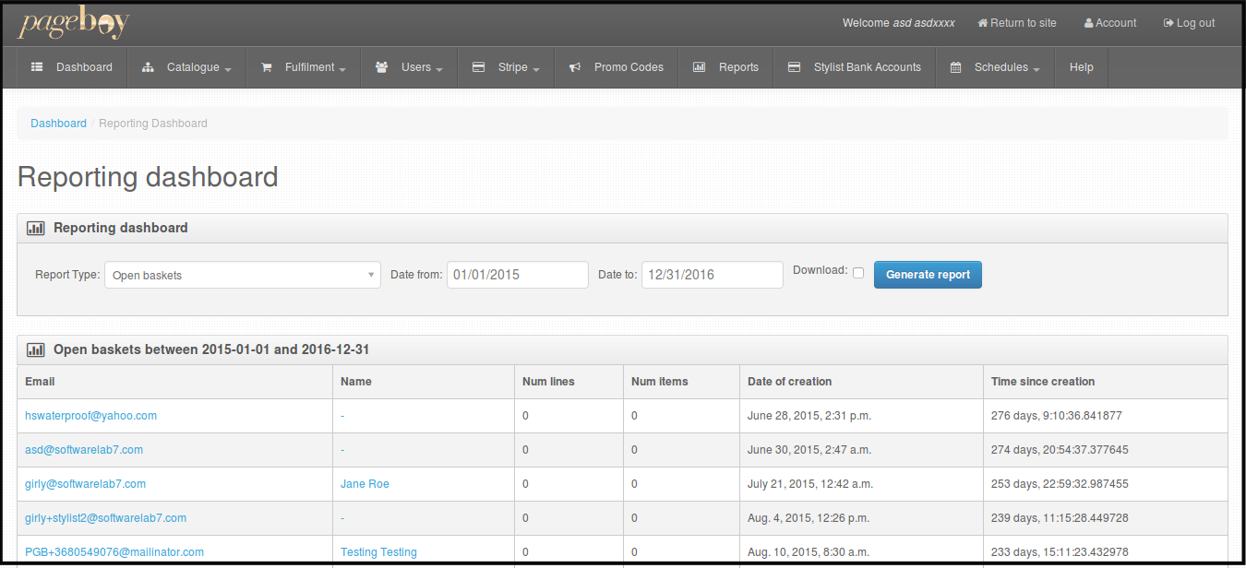Click the Promo Codes megaphone icon

(x=575, y=67)
